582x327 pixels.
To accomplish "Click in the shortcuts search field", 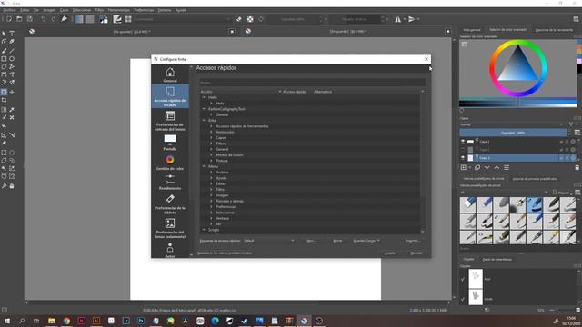I will (312, 83).
